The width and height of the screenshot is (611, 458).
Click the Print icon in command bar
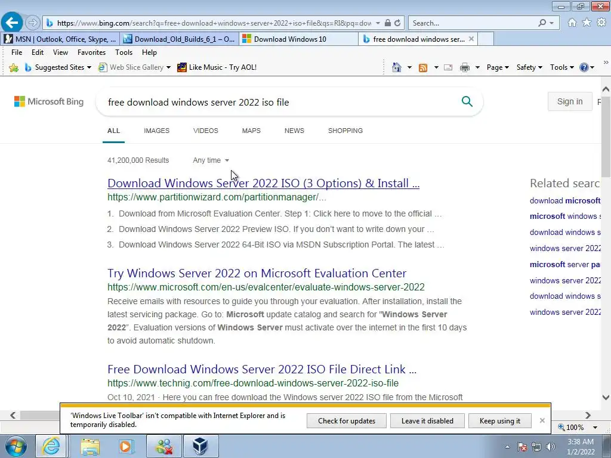464,67
